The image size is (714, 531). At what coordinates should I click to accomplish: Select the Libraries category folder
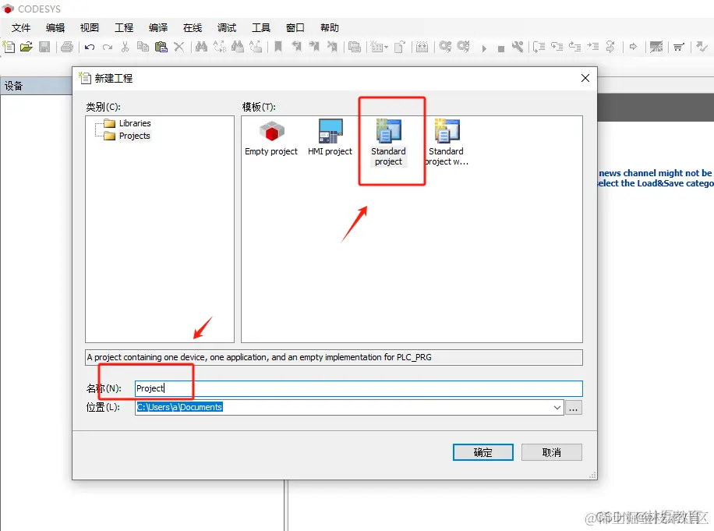(127, 123)
